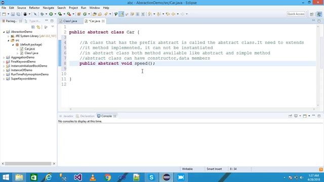Click the New Java Class icon
The height and width of the screenshot is (182, 324).
[x=85, y=14]
